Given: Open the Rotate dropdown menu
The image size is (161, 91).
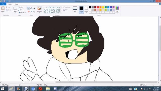Looking at the screenshot, I should (x=22, y=12).
